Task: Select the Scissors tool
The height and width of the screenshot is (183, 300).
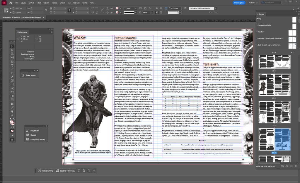Action: (12, 88)
